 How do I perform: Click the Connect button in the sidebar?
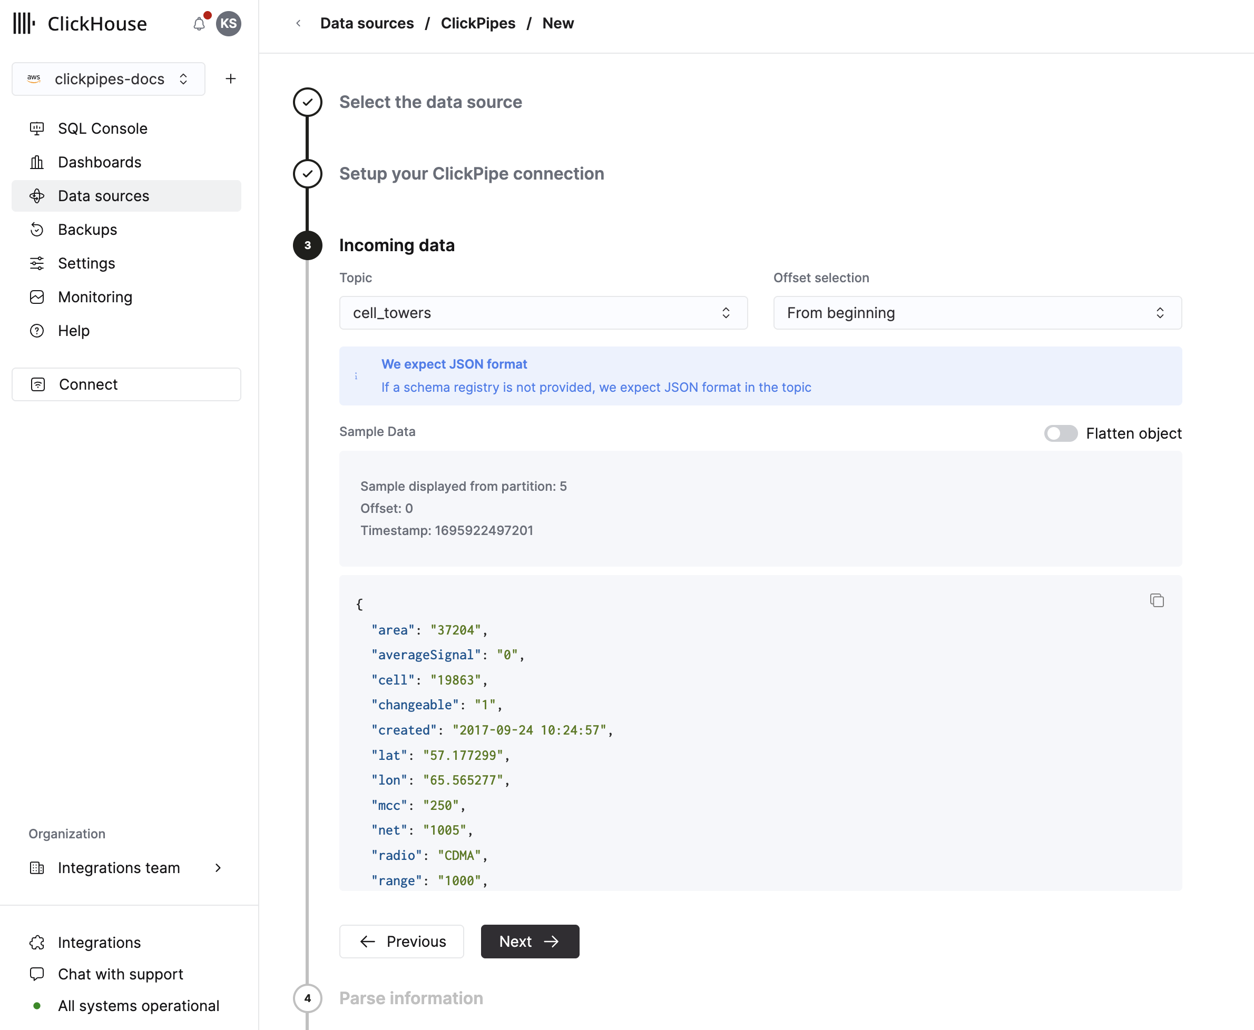[x=126, y=384]
